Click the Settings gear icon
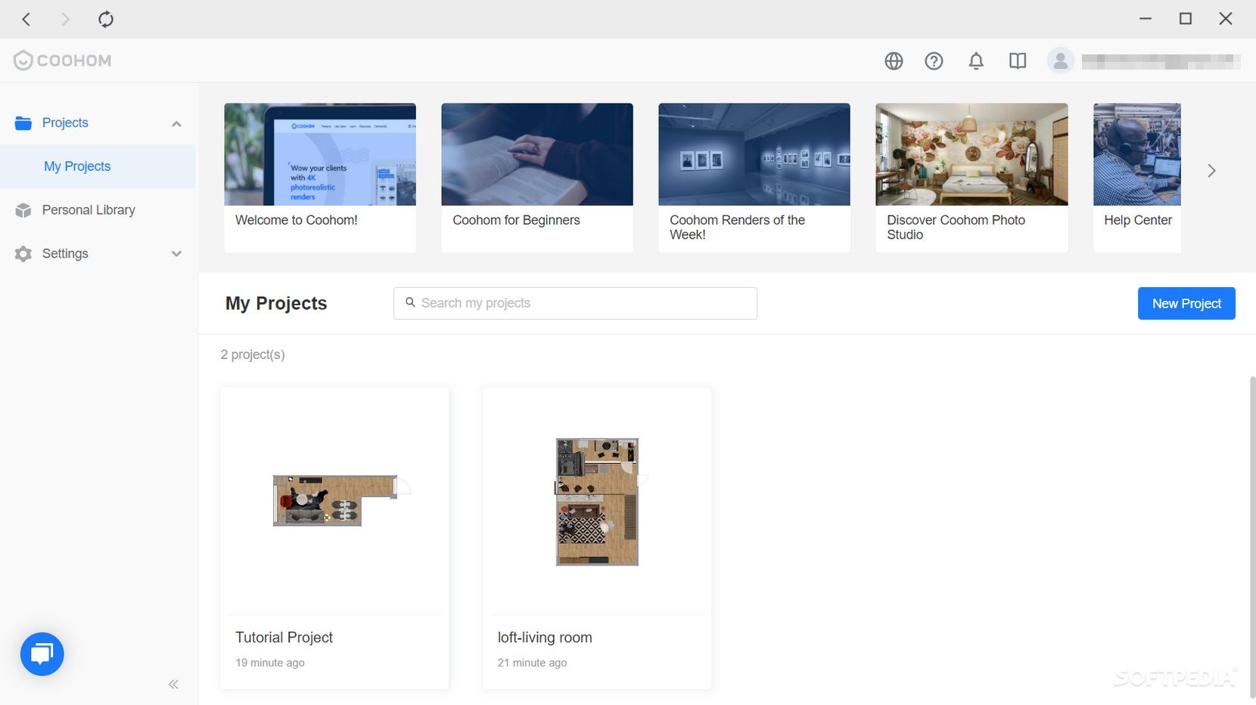 pyautogui.click(x=23, y=254)
